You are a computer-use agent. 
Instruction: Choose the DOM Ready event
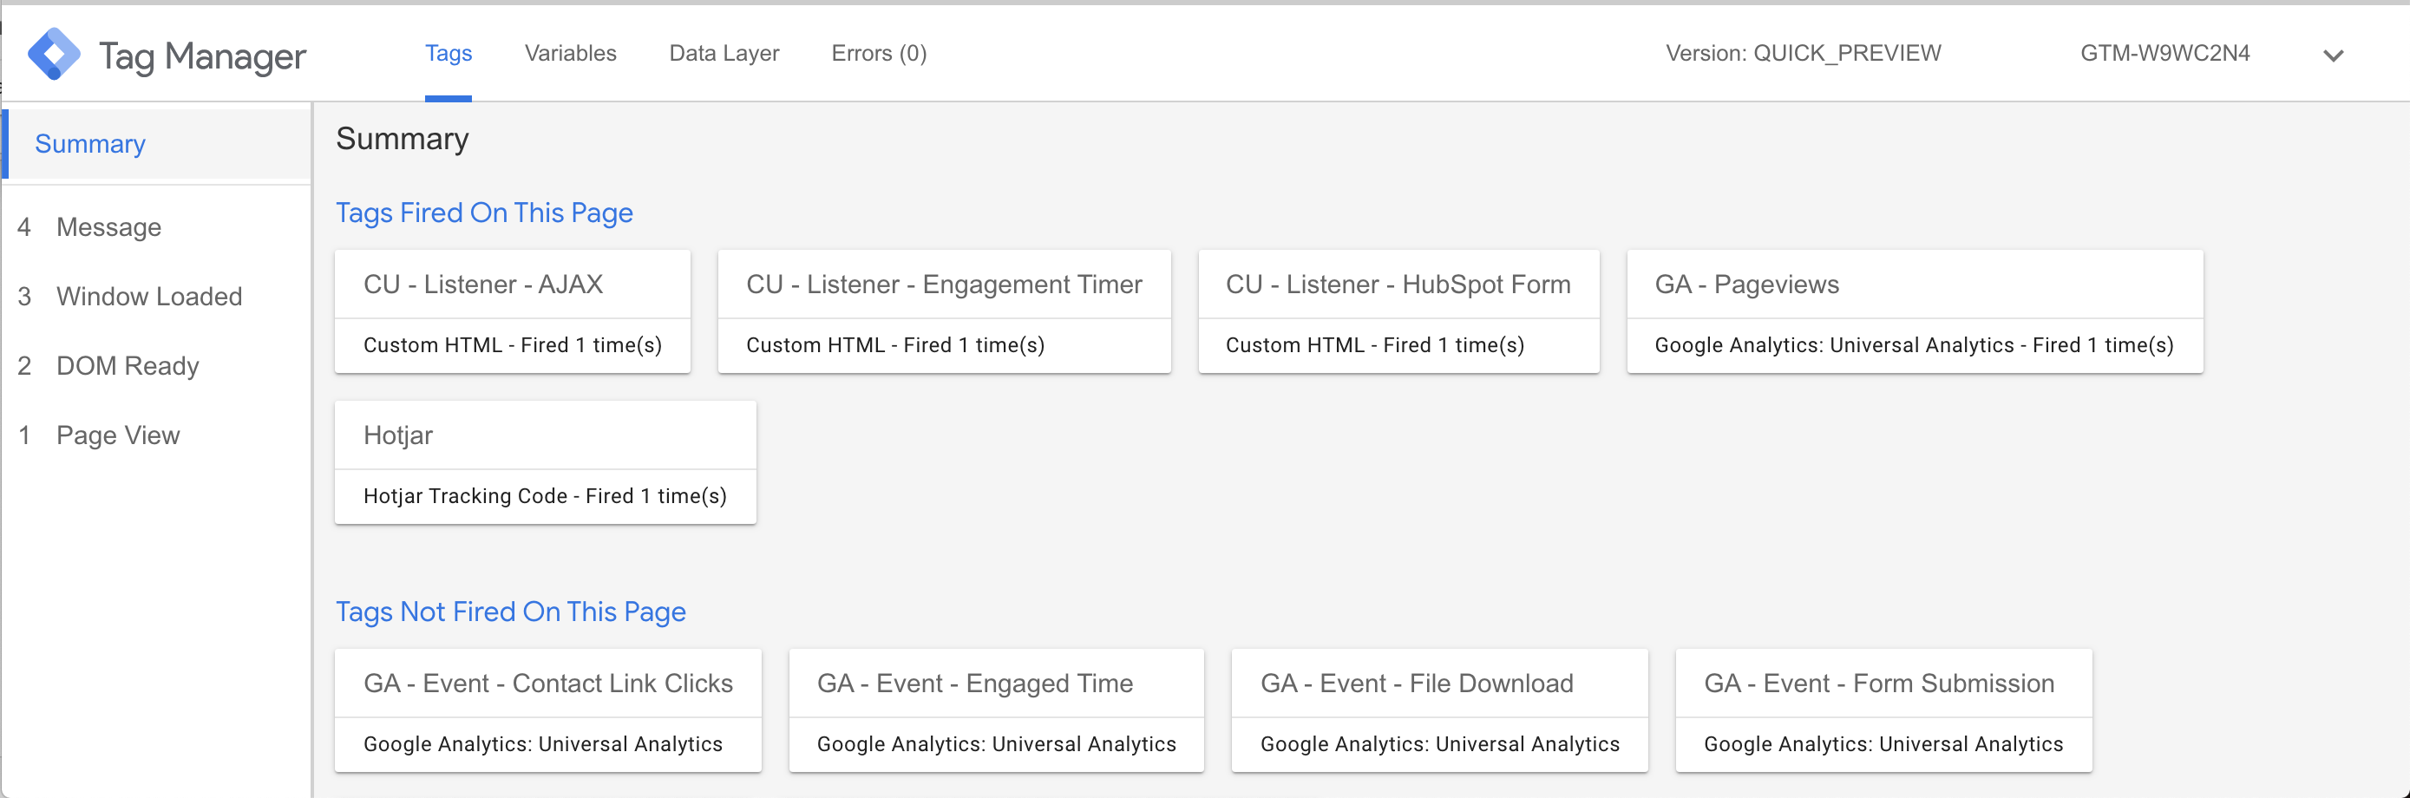[x=128, y=366]
